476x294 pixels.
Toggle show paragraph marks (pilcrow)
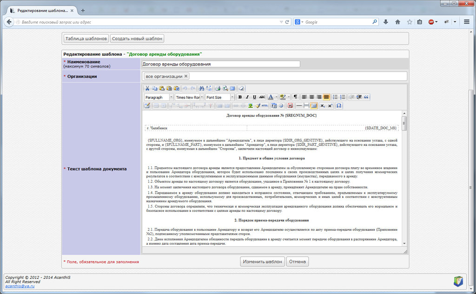[x=295, y=97]
